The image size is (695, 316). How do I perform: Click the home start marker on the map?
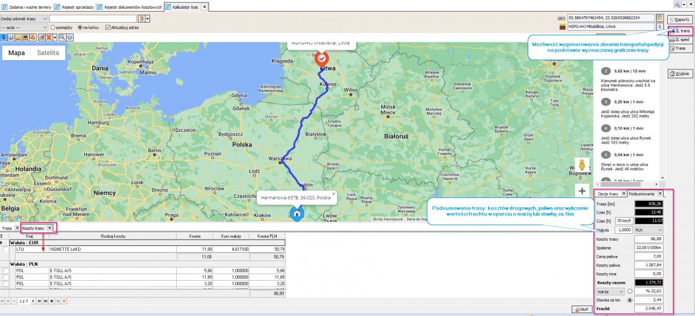click(x=297, y=214)
